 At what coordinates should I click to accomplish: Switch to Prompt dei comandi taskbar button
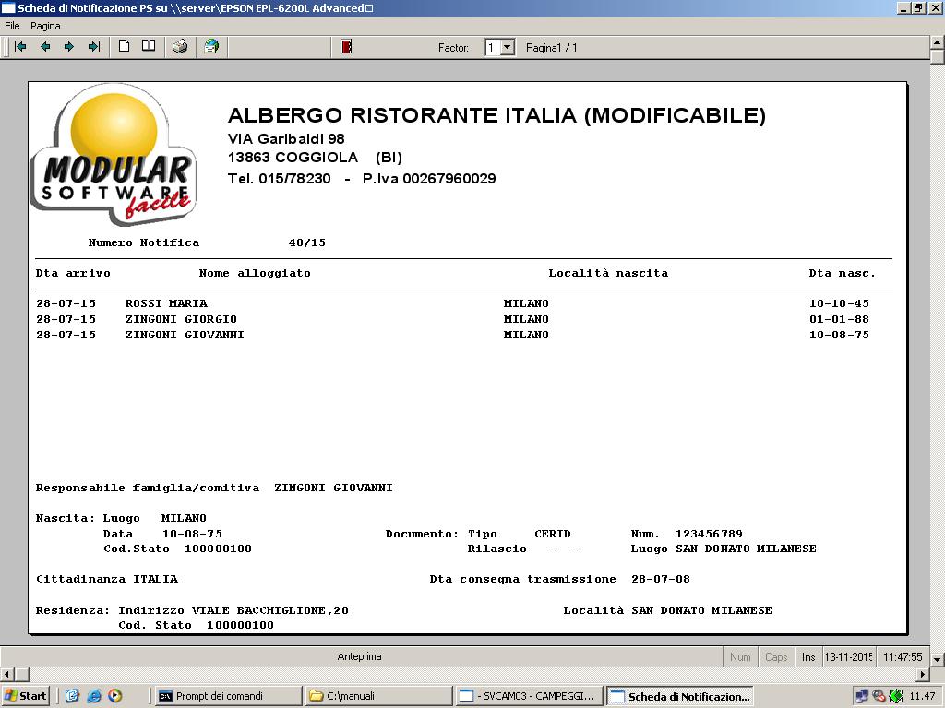coord(227,696)
